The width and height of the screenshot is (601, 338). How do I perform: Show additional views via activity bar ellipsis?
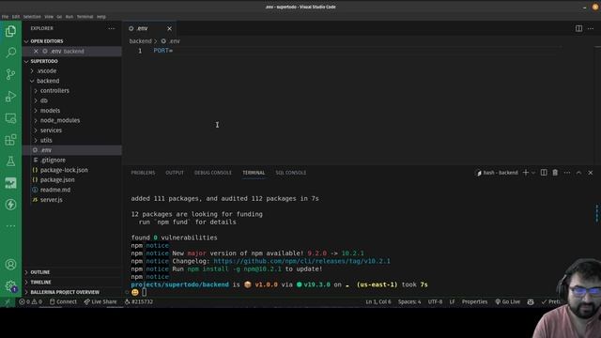(10, 225)
